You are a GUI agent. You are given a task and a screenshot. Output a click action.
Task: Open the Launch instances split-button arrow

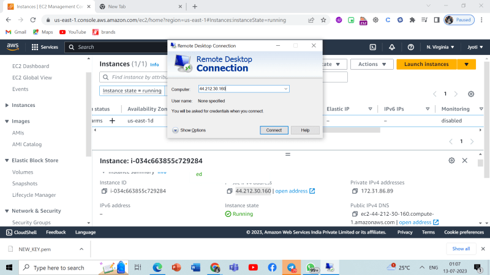coord(466,64)
